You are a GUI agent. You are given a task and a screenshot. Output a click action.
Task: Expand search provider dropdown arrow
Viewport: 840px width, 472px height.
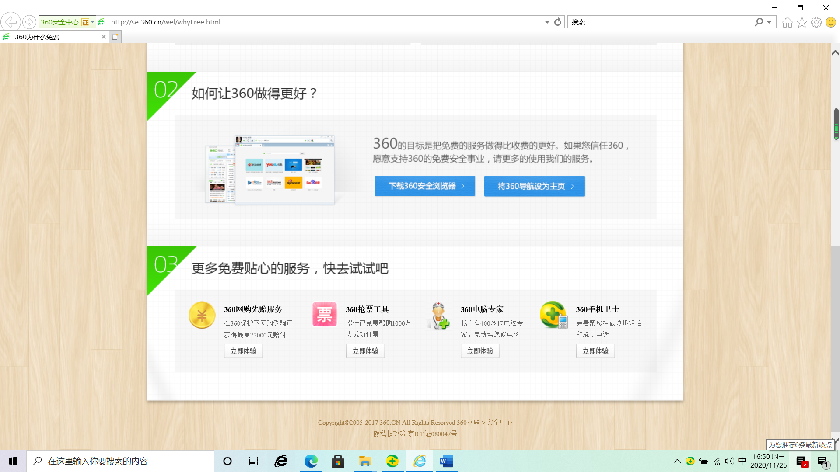point(769,22)
